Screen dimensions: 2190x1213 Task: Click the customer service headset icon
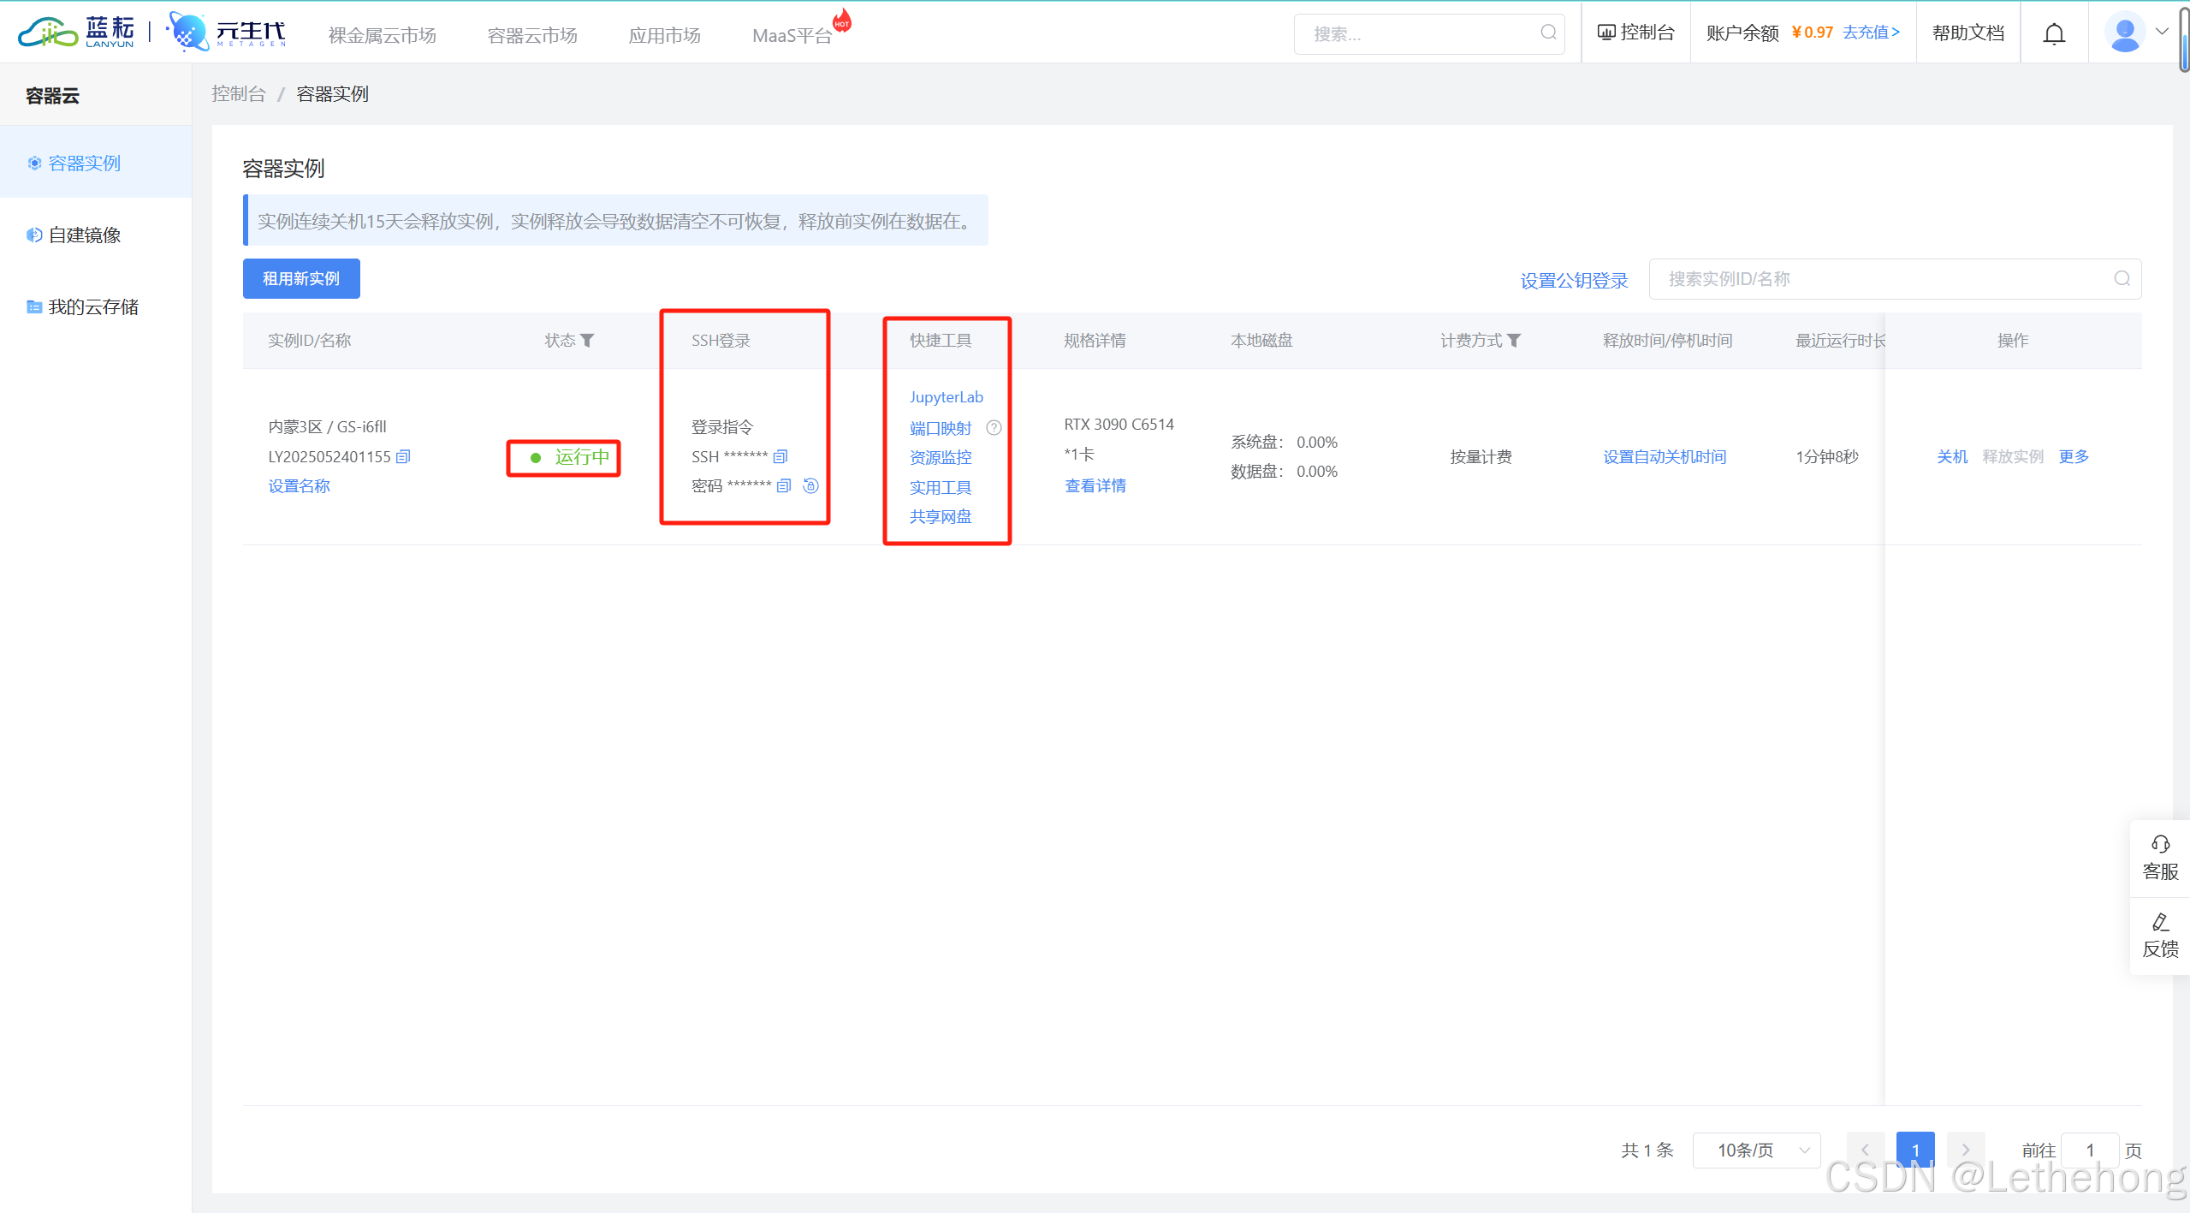coord(2160,844)
